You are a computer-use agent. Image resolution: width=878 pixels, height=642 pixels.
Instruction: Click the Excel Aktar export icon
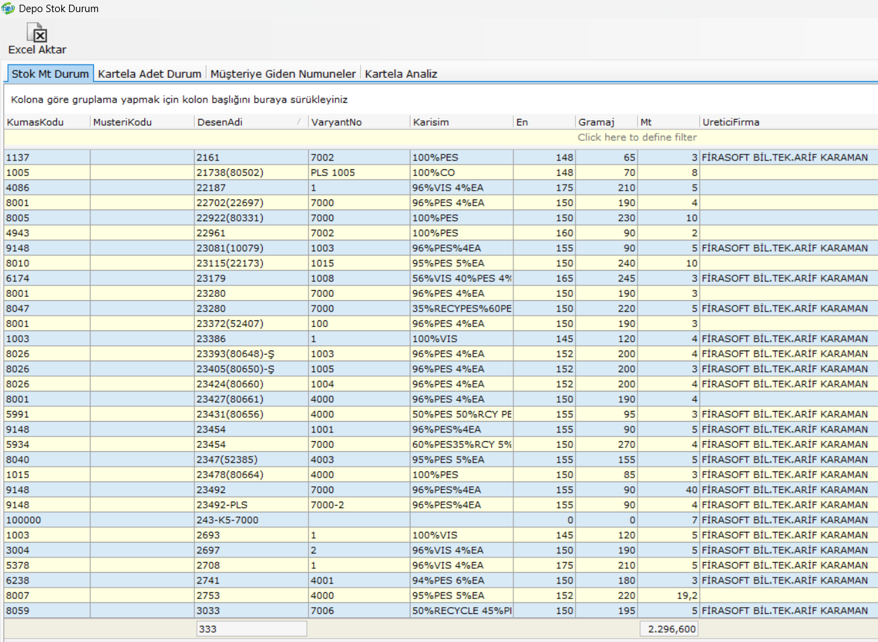(x=37, y=34)
